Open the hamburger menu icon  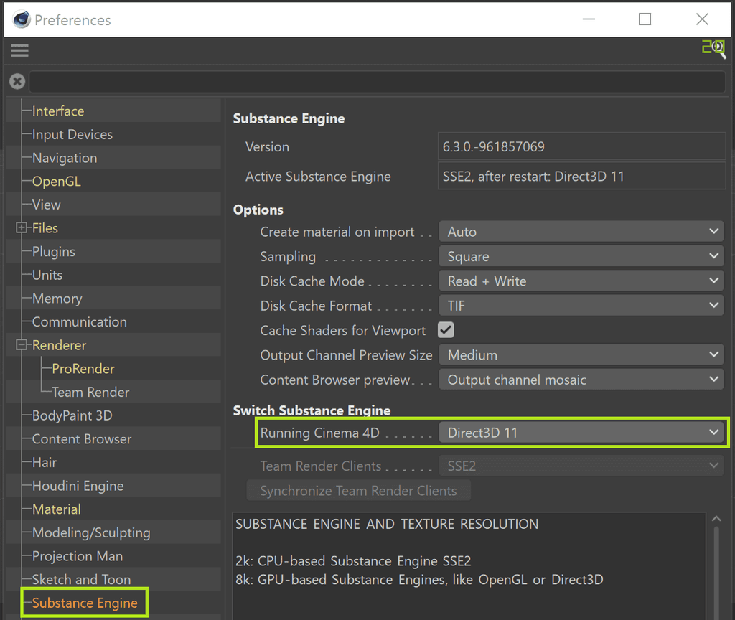coord(19,50)
